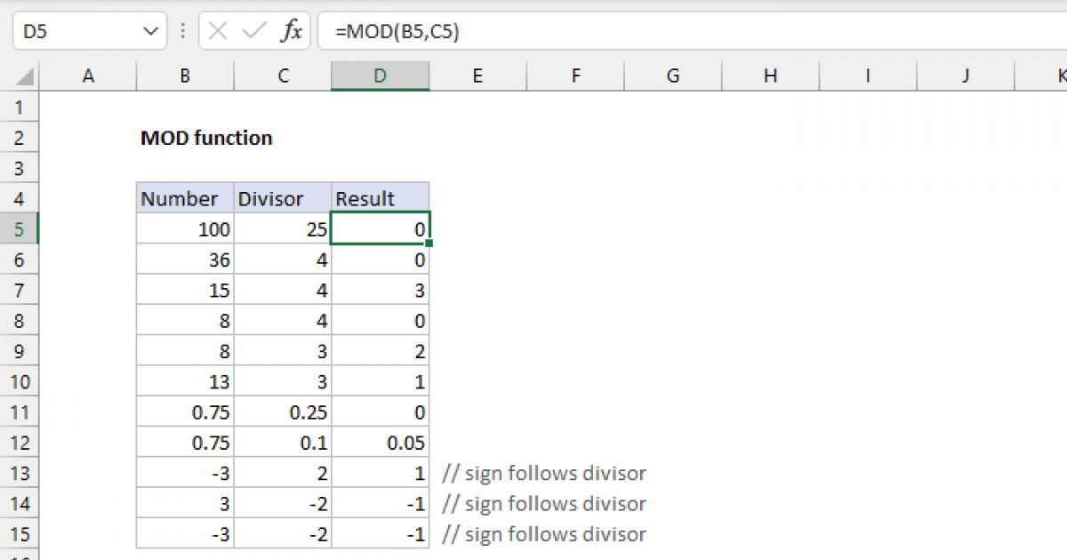Click the Select All corner triangle
This screenshot has height=560, width=1067.
pos(27,77)
